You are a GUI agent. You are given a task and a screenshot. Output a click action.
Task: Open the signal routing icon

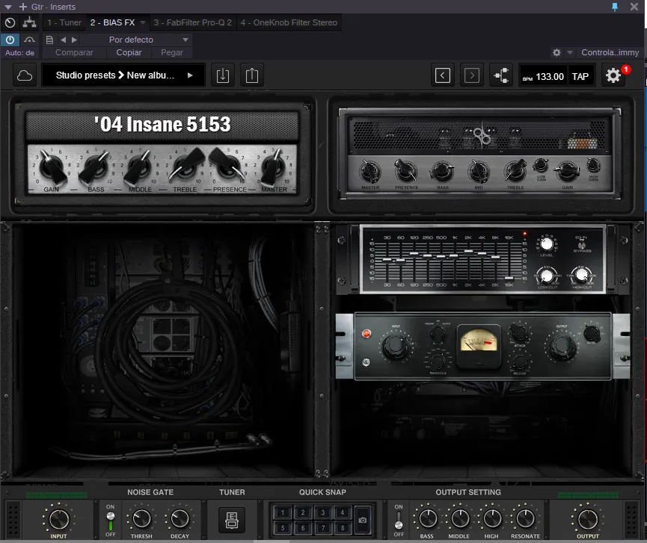(501, 75)
